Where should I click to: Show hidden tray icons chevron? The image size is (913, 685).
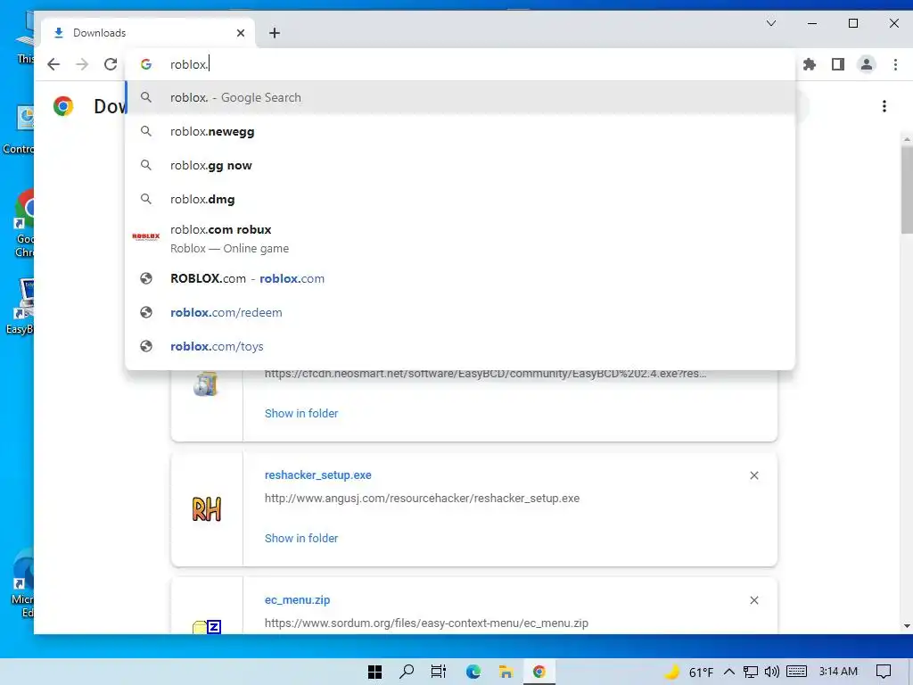click(729, 673)
